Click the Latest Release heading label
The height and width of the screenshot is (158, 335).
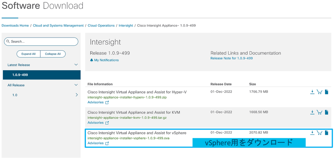pos(18,65)
